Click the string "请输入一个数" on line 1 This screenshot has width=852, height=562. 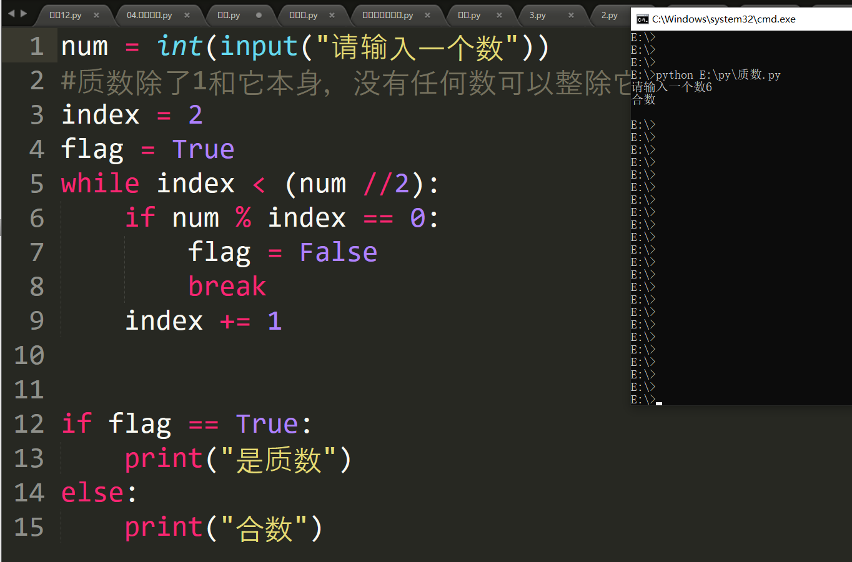coord(417,47)
